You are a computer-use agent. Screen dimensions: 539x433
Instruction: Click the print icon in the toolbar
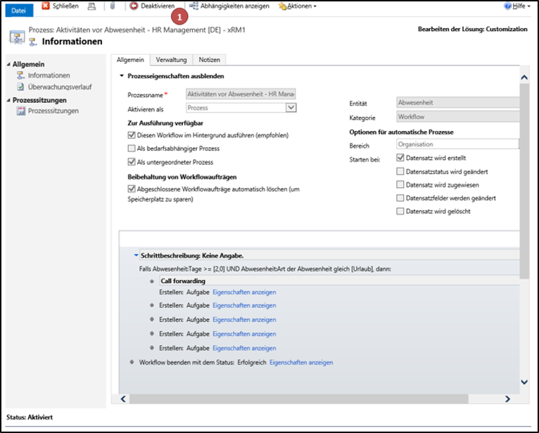tap(91, 6)
